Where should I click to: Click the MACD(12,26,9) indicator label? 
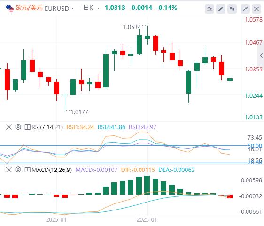(x=52, y=170)
